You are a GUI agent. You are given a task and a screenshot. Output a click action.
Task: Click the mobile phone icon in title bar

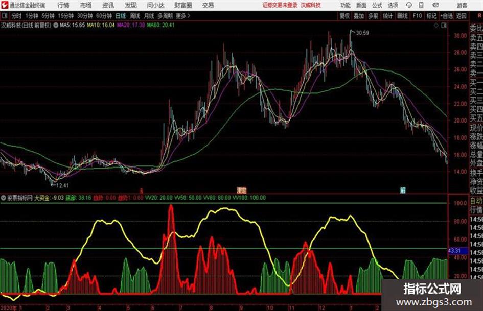421,5
